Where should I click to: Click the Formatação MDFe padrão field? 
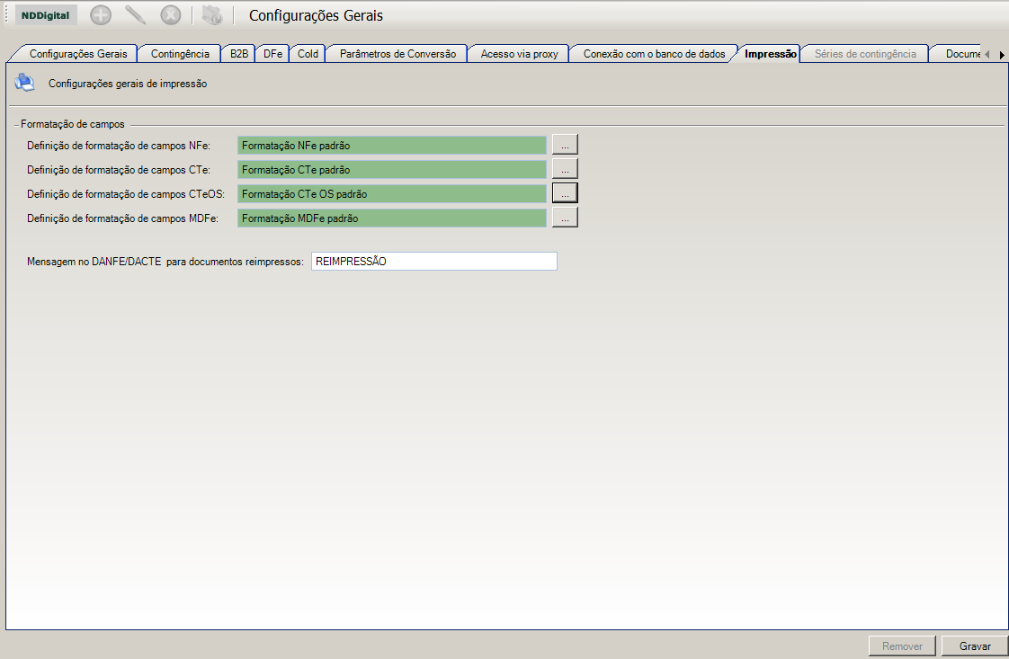tap(392, 218)
